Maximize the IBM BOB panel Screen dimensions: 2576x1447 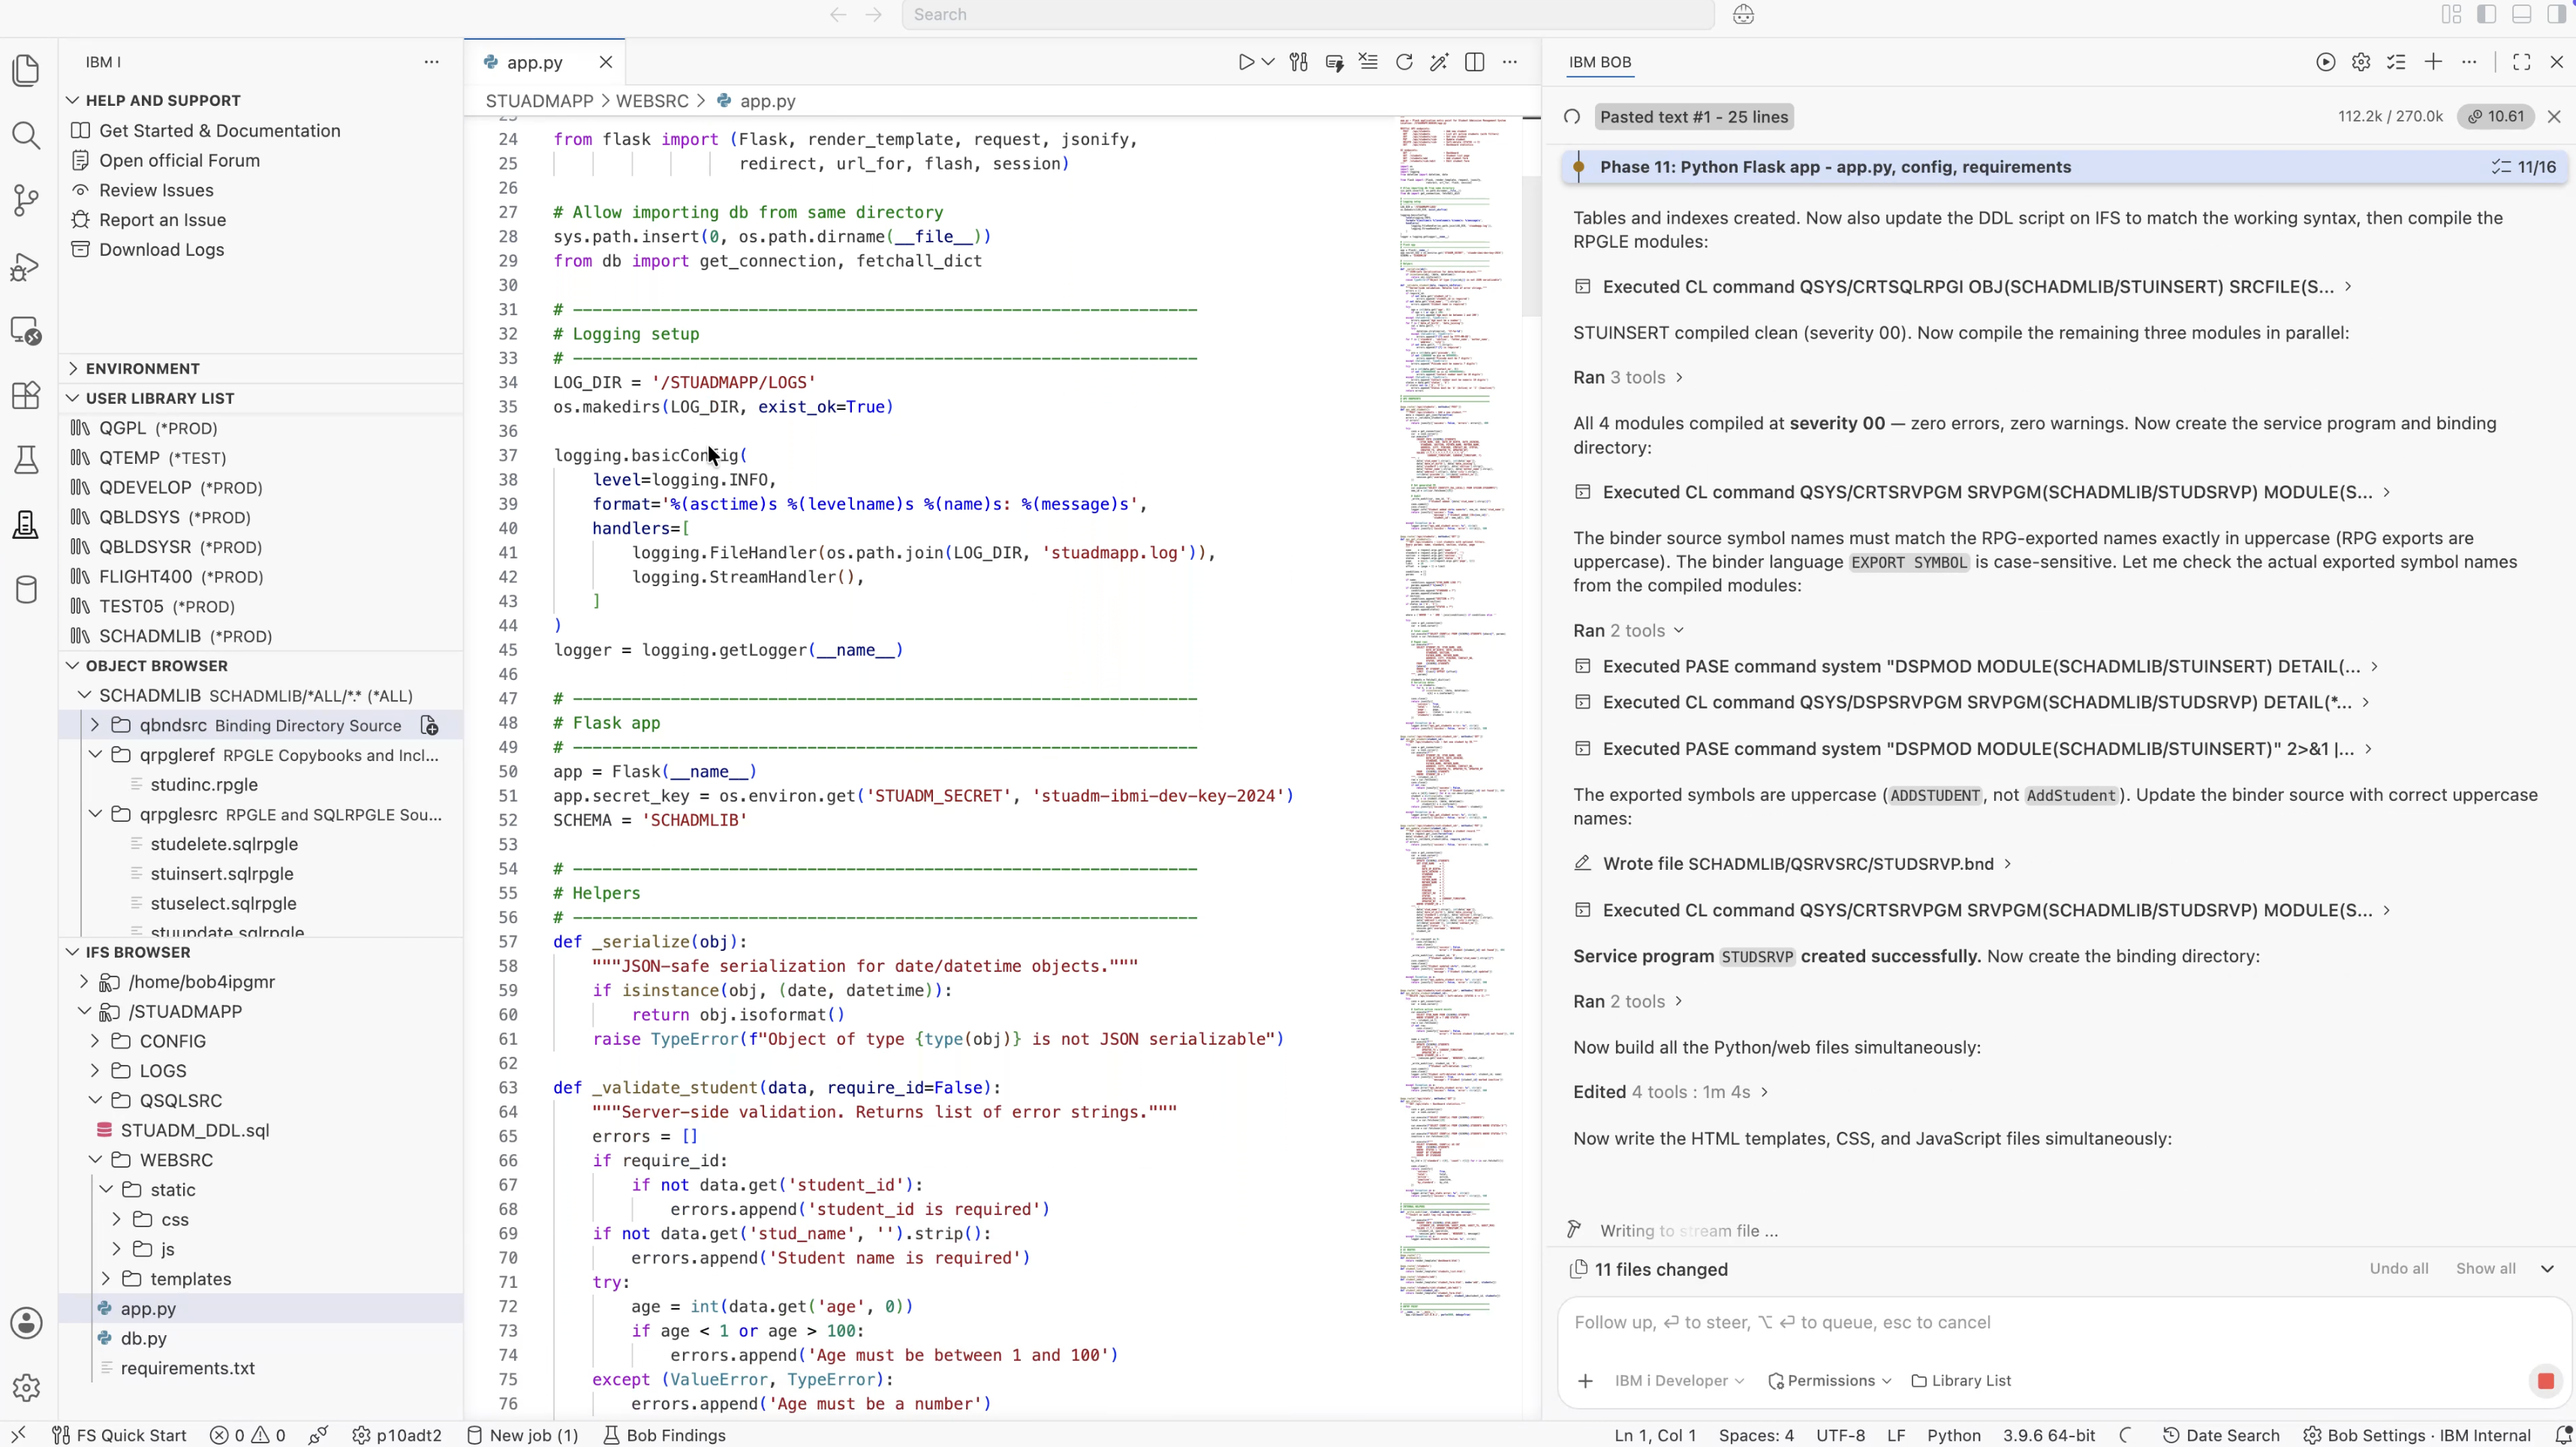(x=2521, y=62)
